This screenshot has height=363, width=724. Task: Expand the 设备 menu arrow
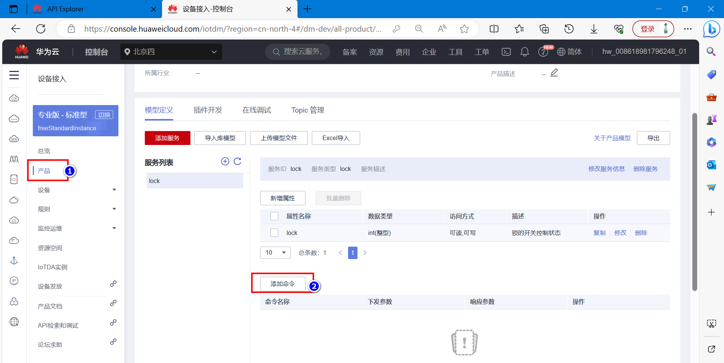pos(114,190)
